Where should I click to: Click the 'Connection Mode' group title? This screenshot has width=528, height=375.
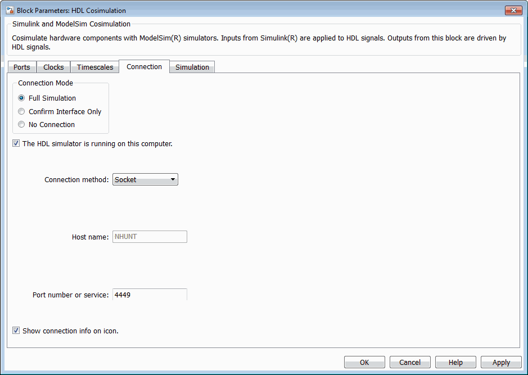pyautogui.click(x=46, y=83)
